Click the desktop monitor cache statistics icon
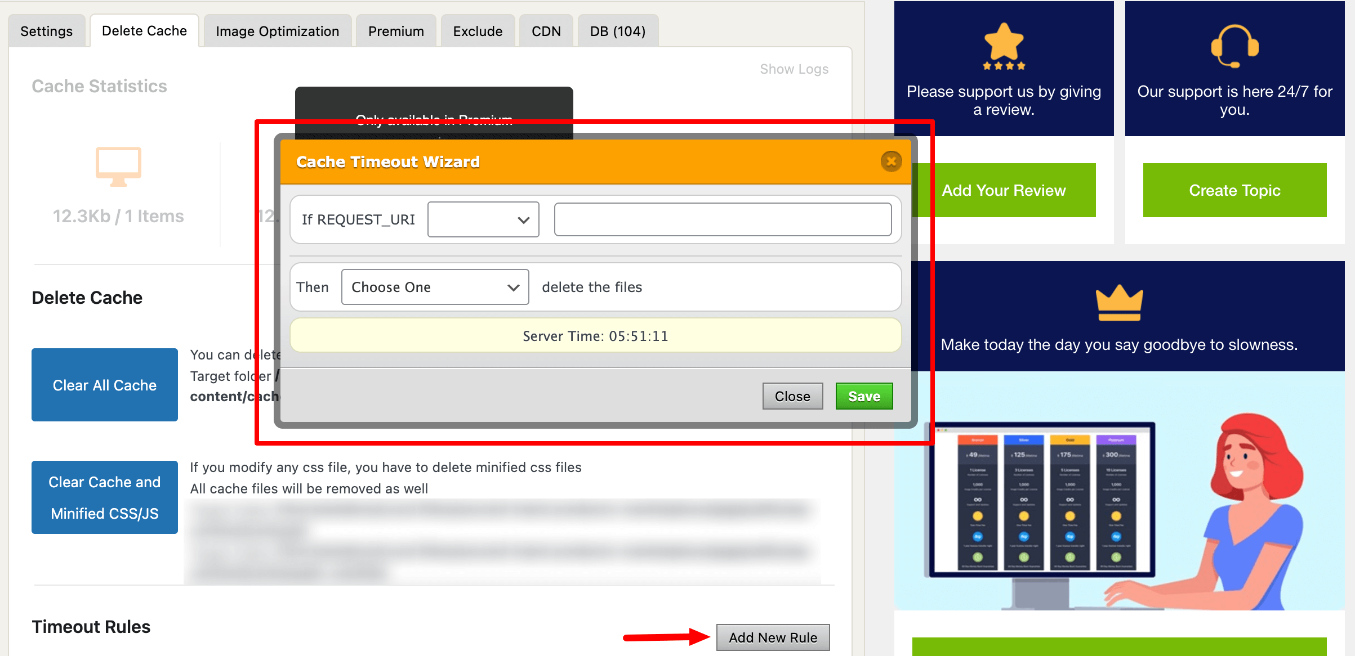This screenshot has width=1355, height=656. [118, 167]
